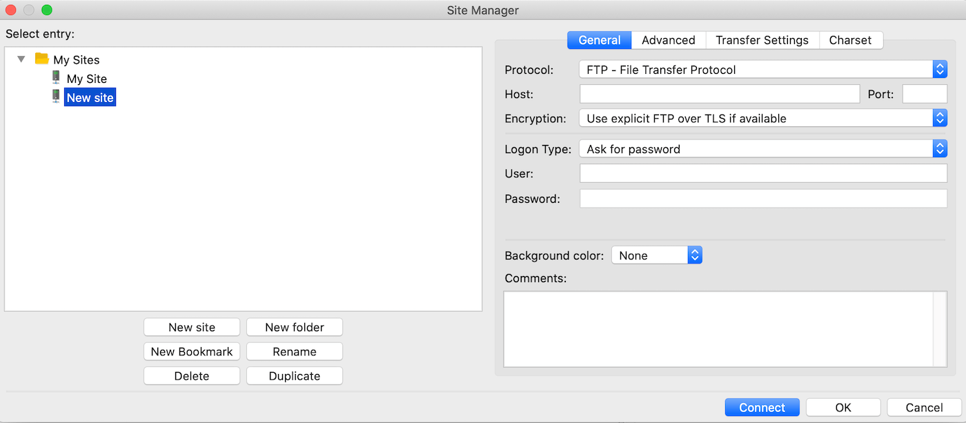This screenshot has height=423, width=966.
Task: Click the Protocol dropdown chevron icon
Action: coord(940,69)
